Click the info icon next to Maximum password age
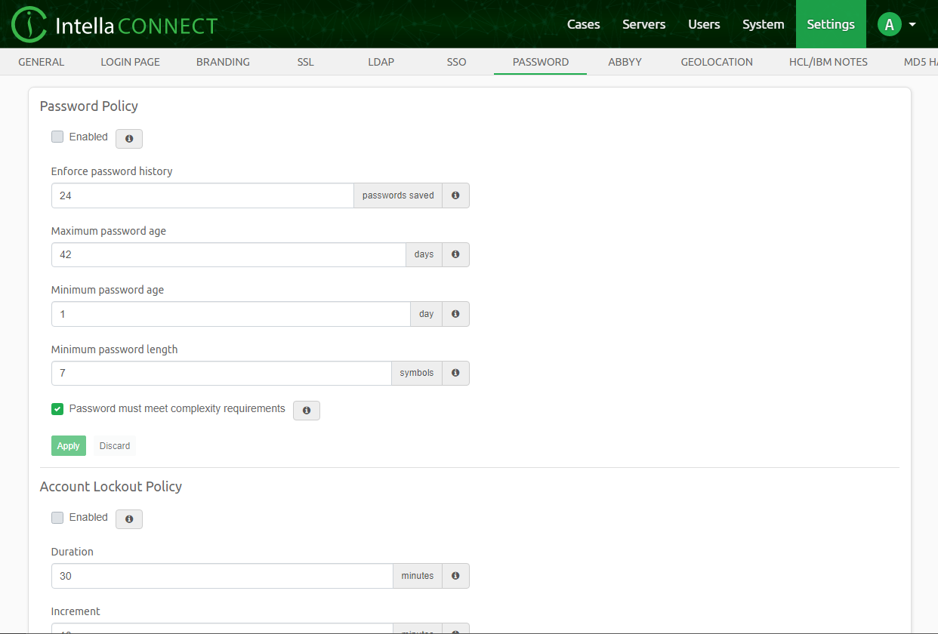 (x=455, y=254)
